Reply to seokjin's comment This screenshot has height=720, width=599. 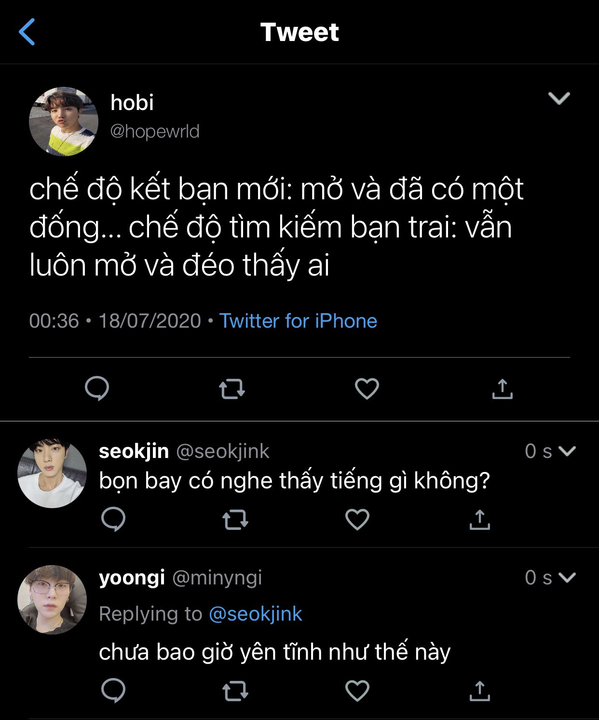pyautogui.click(x=113, y=520)
